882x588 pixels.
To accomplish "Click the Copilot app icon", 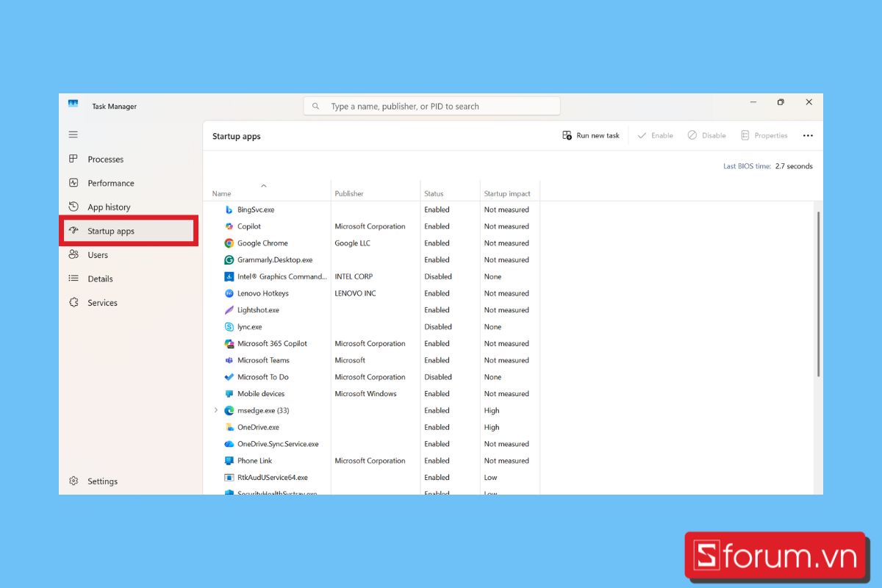I will (x=229, y=226).
